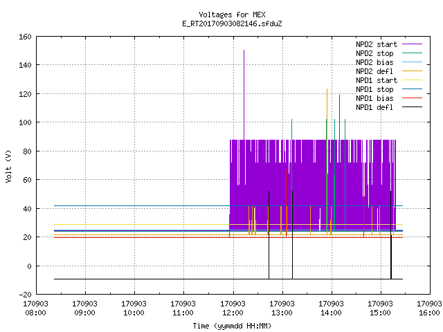This screenshot has width=443, height=332.
Task: Click the dark blue NPD1 stop legend line
Action: pyautogui.click(x=412, y=89)
